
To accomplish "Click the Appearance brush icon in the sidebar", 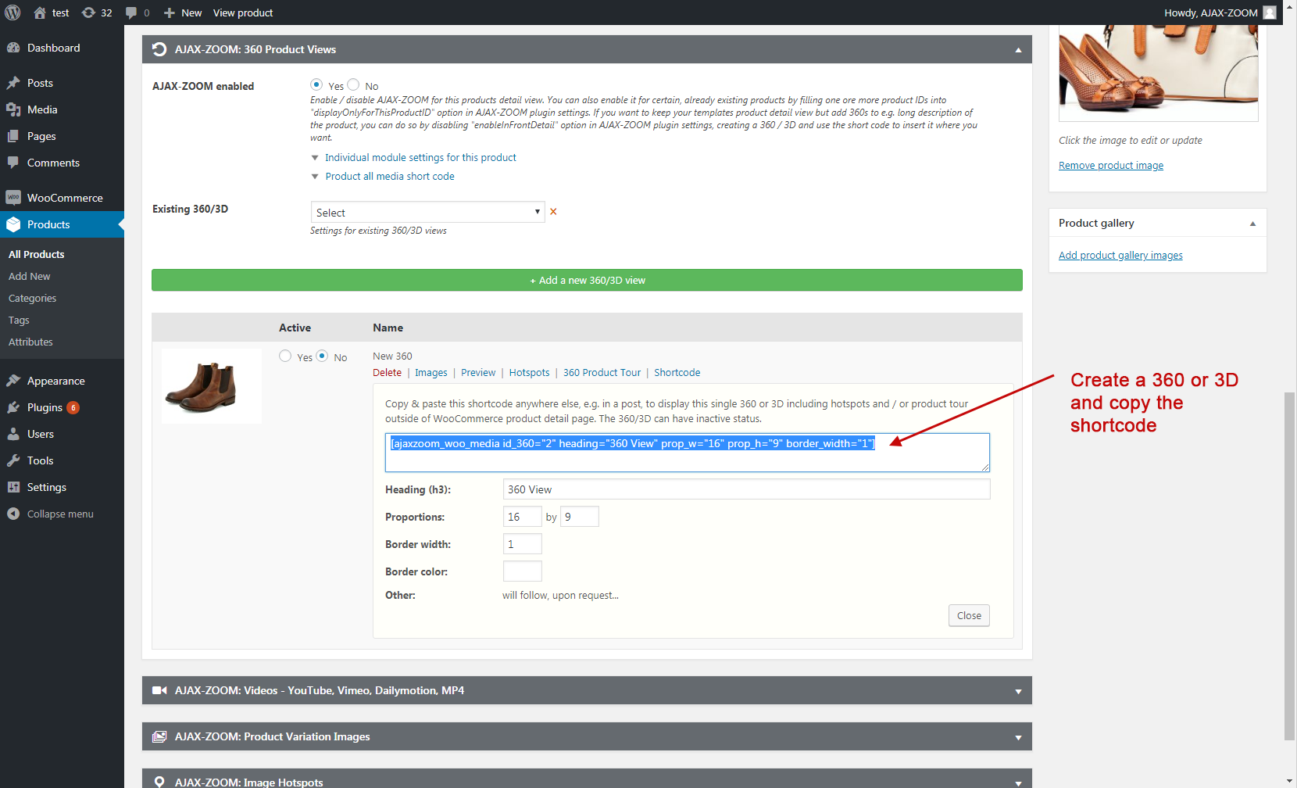I will pos(13,381).
